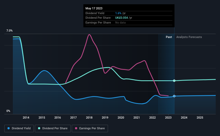
Task: Click the 1.6% Dividend Yield tooltip value
Action: click(x=118, y=13)
